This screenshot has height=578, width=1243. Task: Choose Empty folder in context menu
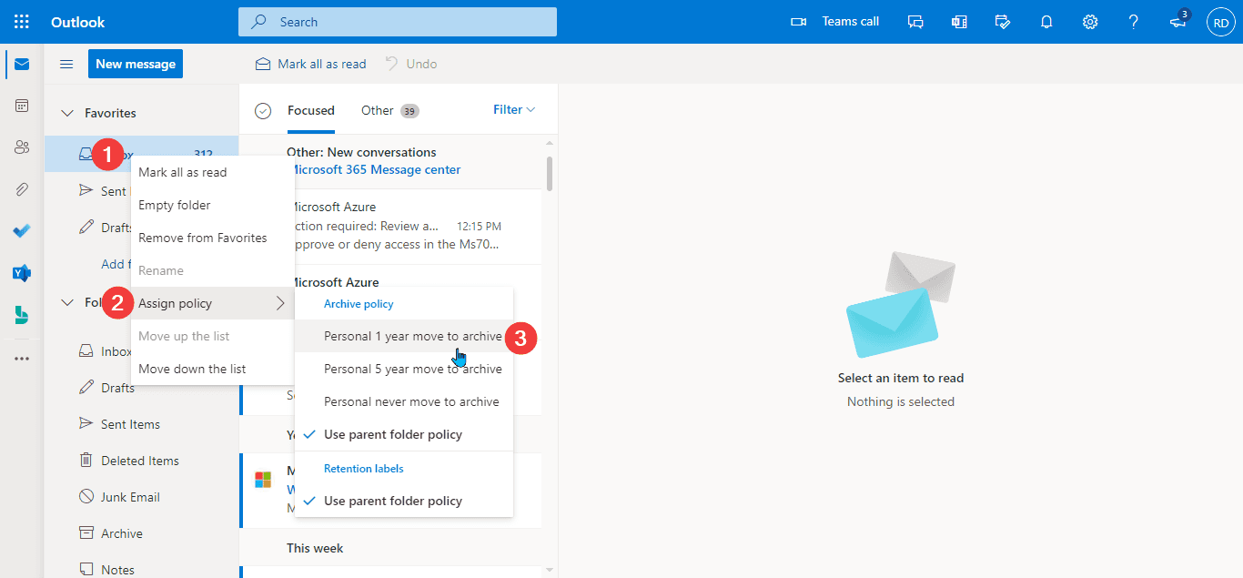click(213, 205)
